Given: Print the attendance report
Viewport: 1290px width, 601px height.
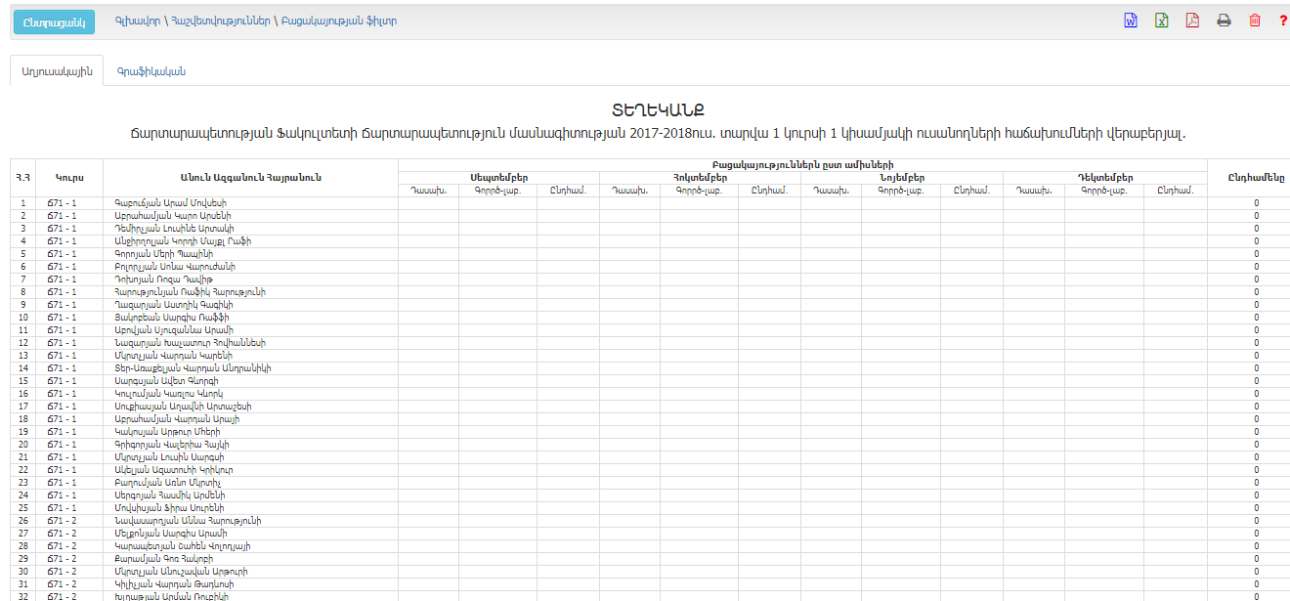Looking at the screenshot, I should click(1224, 21).
